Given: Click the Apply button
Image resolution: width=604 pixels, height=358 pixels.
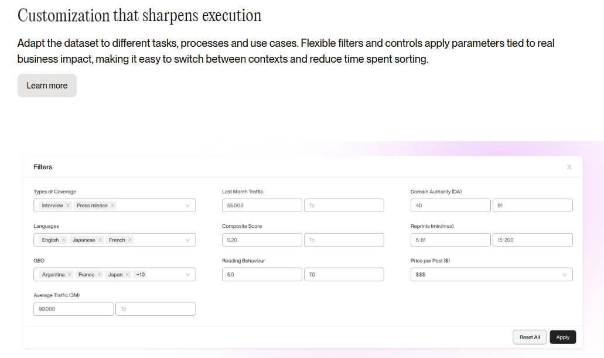Looking at the screenshot, I should [x=562, y=337].
